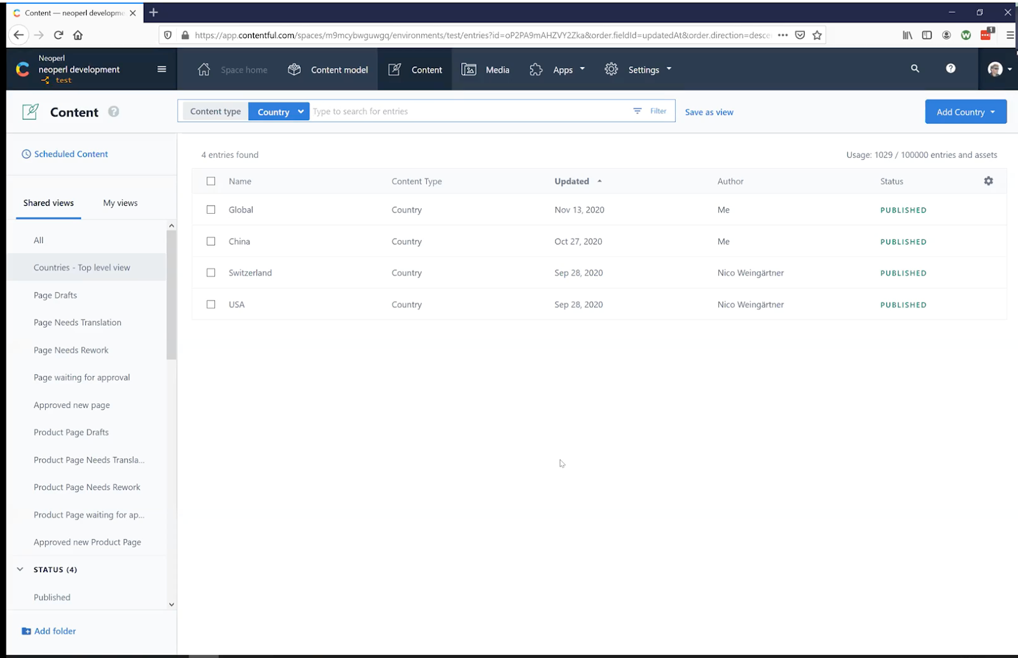The width and height of the screenshot is (1018, 658).
Task: Click the Contentful logo icon
Action: (23, 69)
